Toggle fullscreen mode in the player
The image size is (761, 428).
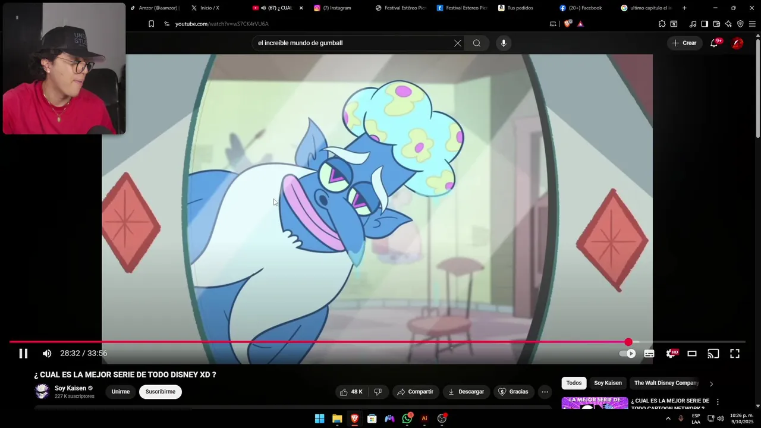735,354
